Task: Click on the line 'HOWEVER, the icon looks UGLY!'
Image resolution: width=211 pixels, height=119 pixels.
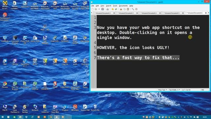Action: coord(133,48)
